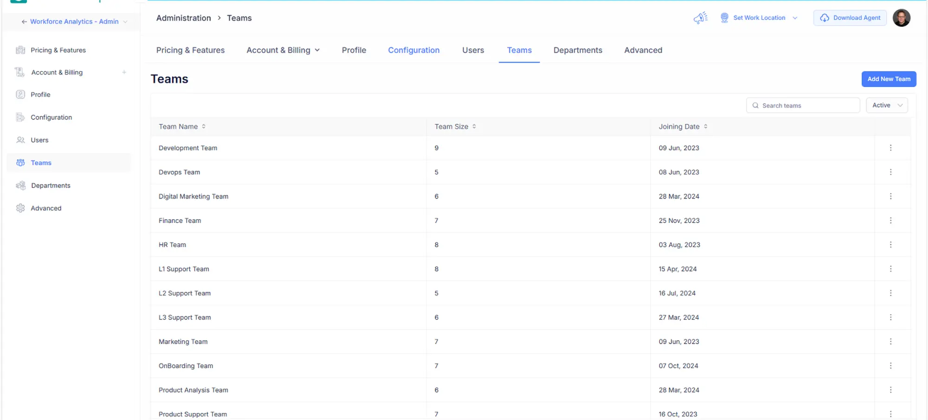Focus the Search teams input field

tap(803, 105)
